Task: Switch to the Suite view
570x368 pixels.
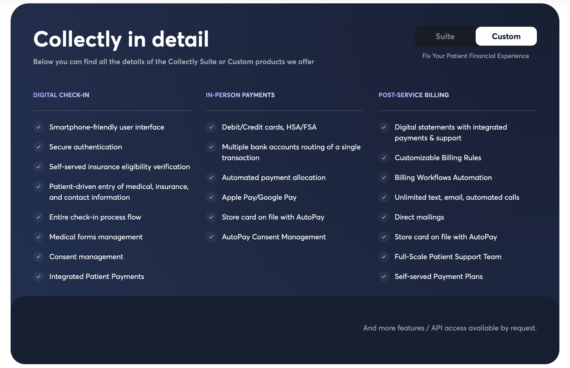Action: [444, 36]
